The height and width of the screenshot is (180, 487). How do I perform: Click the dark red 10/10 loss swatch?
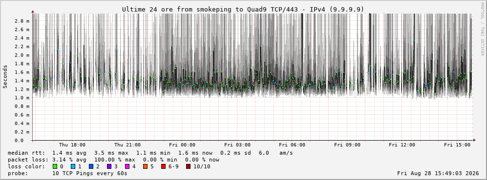188,166
